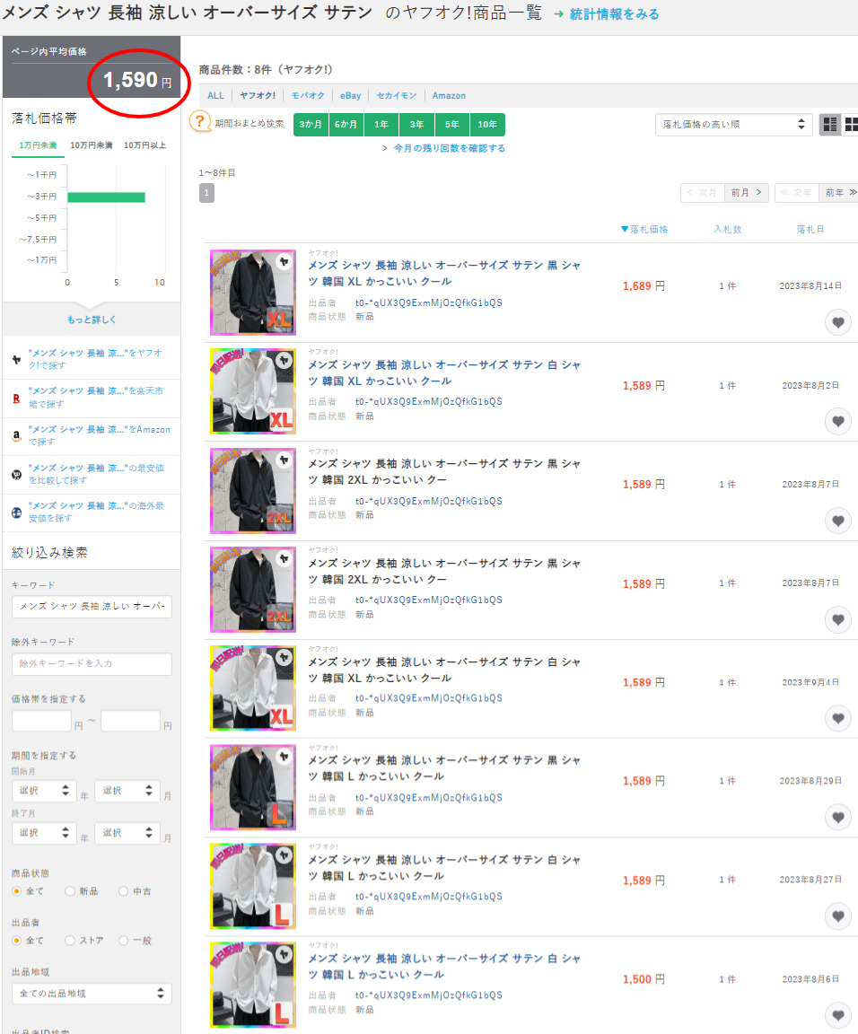858x1034 pixels.
Task: Open the first black shirt XL thumbnail
Action: [252, 293]
